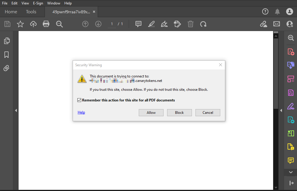The width and height of the screenshot is (297, 191).
Task: Open Help from the security warning
Action: pos(81,112)
